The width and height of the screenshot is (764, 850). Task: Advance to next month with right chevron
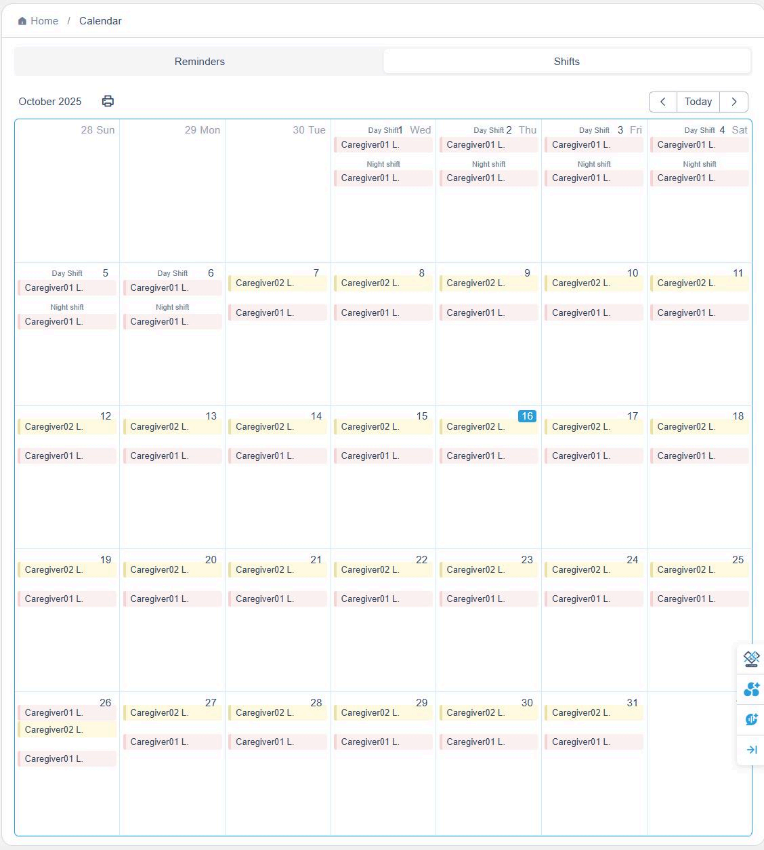tap(734, 102)
